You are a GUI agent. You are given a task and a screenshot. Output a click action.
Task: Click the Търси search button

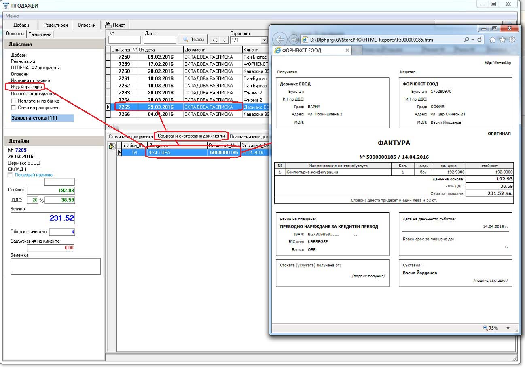[x=193, y=40]
